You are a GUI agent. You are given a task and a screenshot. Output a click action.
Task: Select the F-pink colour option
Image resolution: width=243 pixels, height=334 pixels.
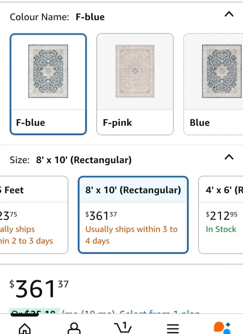pos(135,84)
